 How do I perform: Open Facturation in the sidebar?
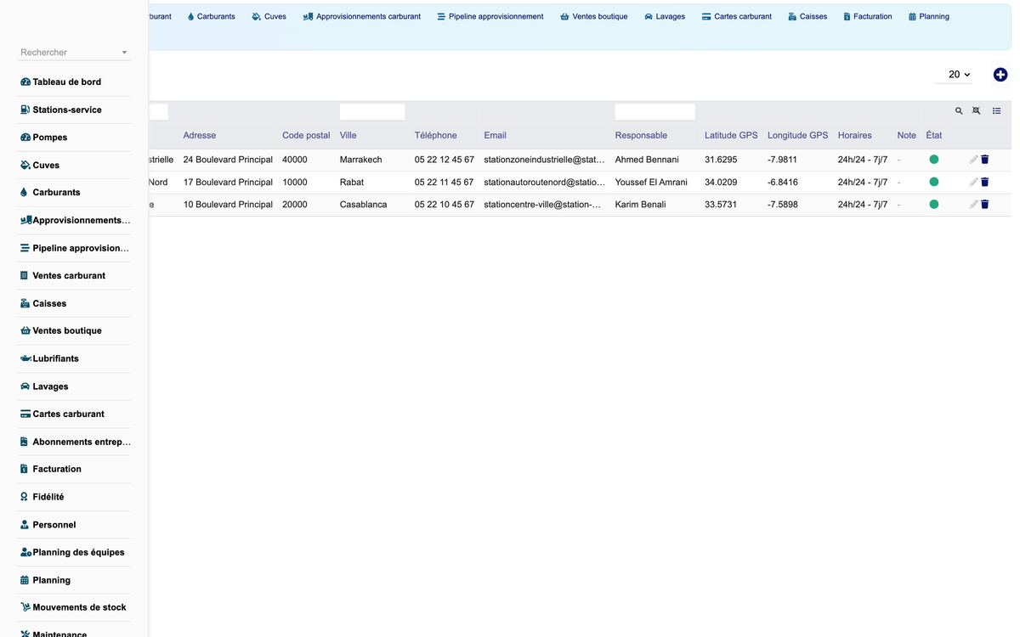pos(75,469)
